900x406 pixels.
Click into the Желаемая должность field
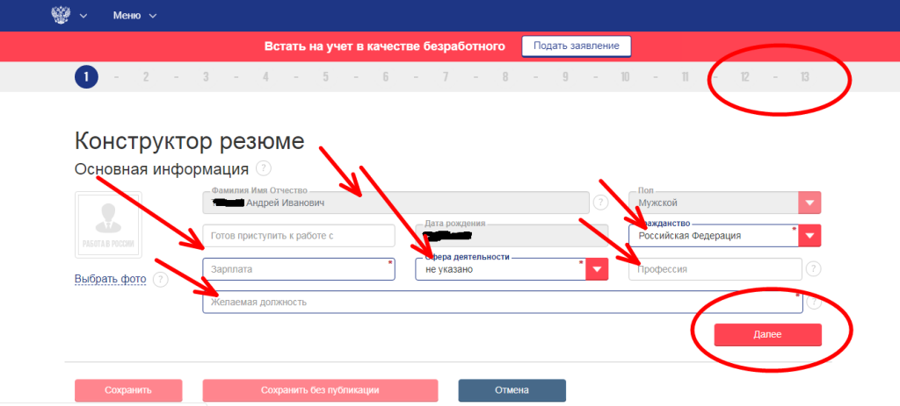pyautogui.click(x=501, y=303)
